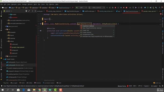This screenshot has width=164, height=92.
Task: Open the Terminal tool window
Action: tap(37, 83)
